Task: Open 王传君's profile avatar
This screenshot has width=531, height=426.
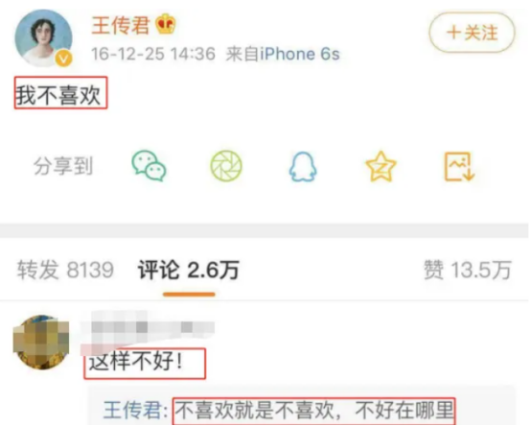Action: 43,38
